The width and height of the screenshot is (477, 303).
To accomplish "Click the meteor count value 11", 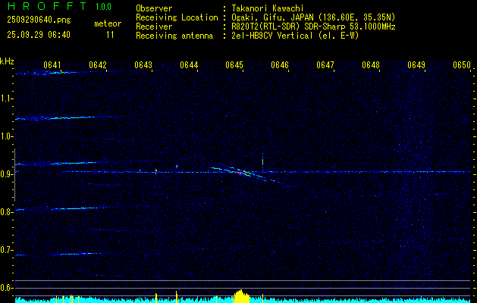I will (x=111, y=35).
